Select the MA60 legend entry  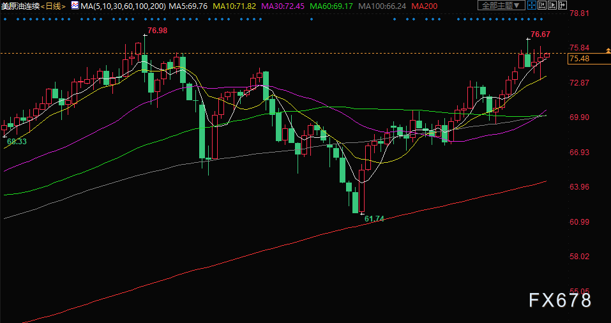point(332,6)
